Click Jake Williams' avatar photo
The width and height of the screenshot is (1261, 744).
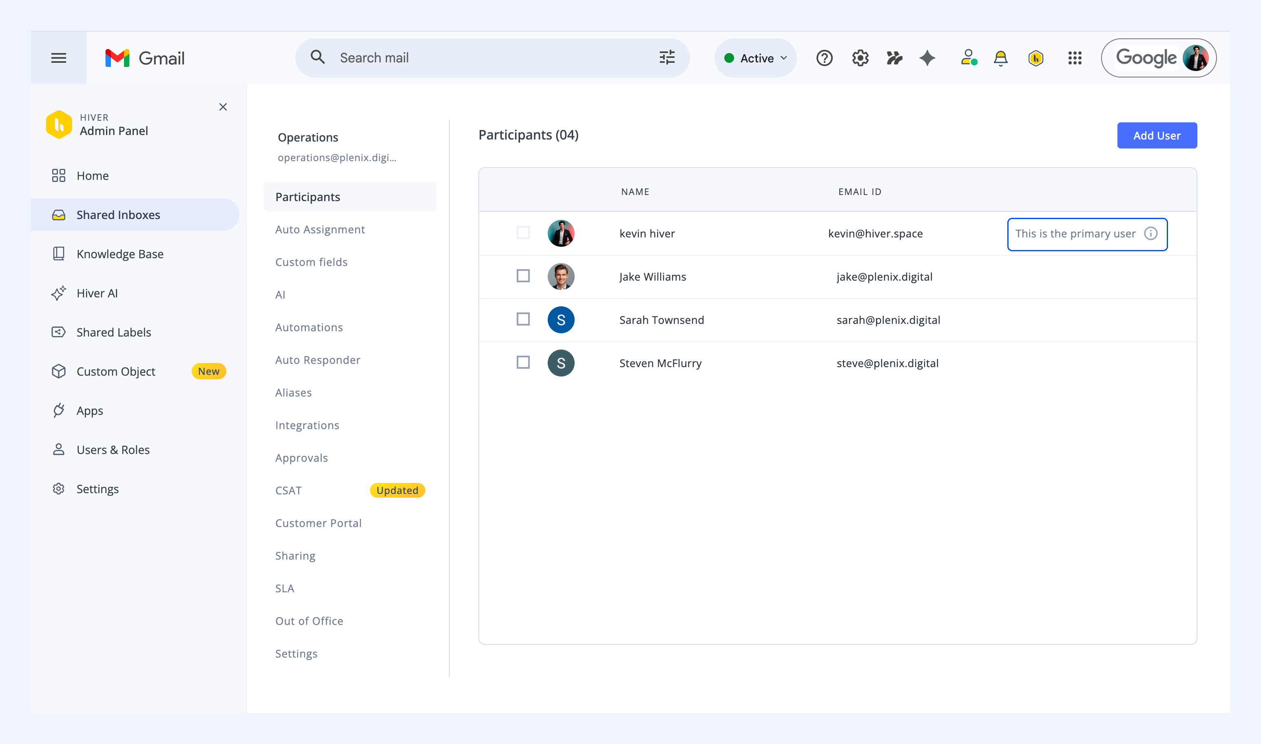click(x=561, y=277)
